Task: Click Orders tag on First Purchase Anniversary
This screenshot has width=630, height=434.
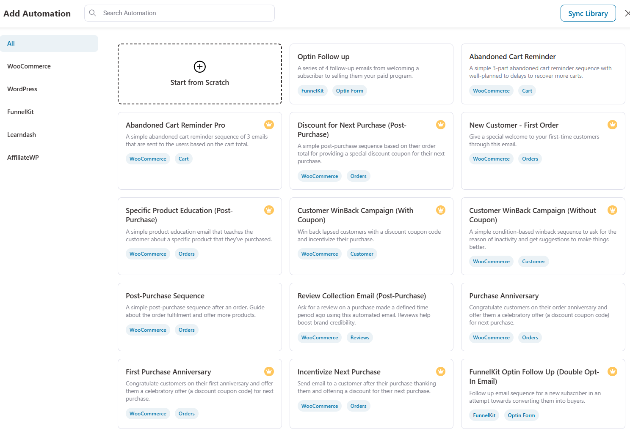Action: click(x=187, y=414)
